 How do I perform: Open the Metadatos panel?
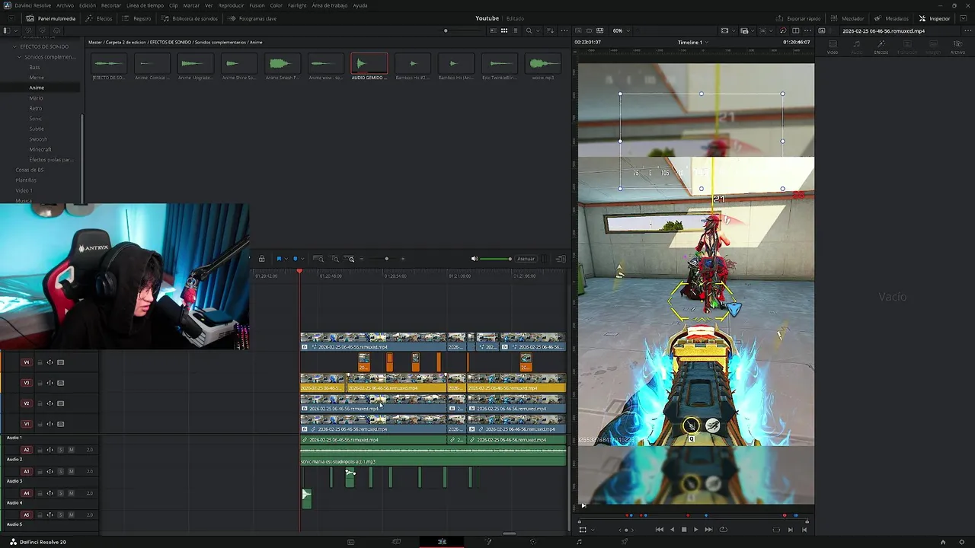point(892,18)
